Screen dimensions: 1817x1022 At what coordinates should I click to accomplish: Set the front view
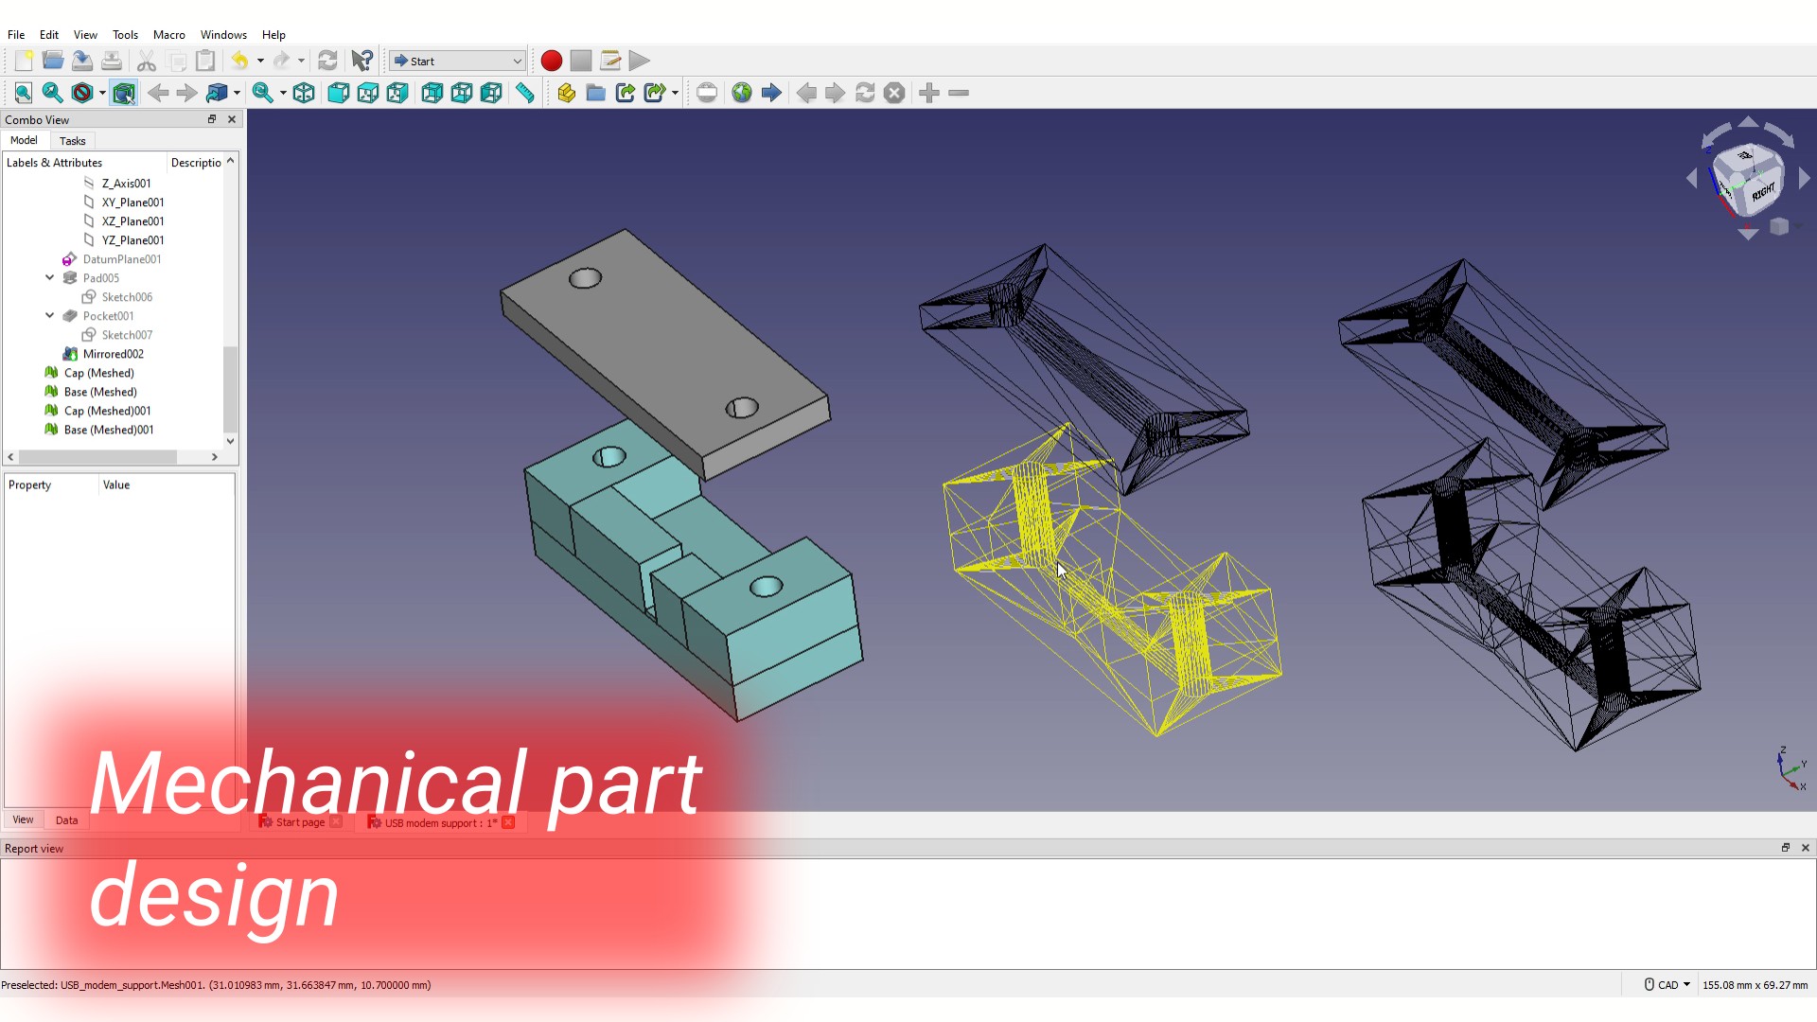pos(338,93)
